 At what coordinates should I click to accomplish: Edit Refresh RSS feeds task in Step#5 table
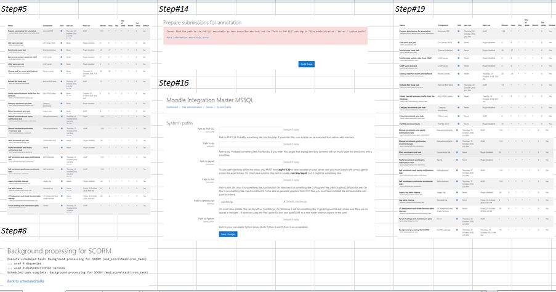click(62, 81)
